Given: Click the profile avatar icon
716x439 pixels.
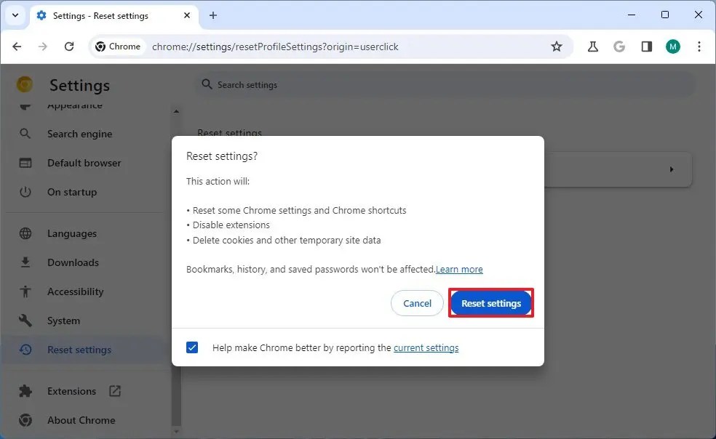Looking at the screenshot, I should (672, 46).
